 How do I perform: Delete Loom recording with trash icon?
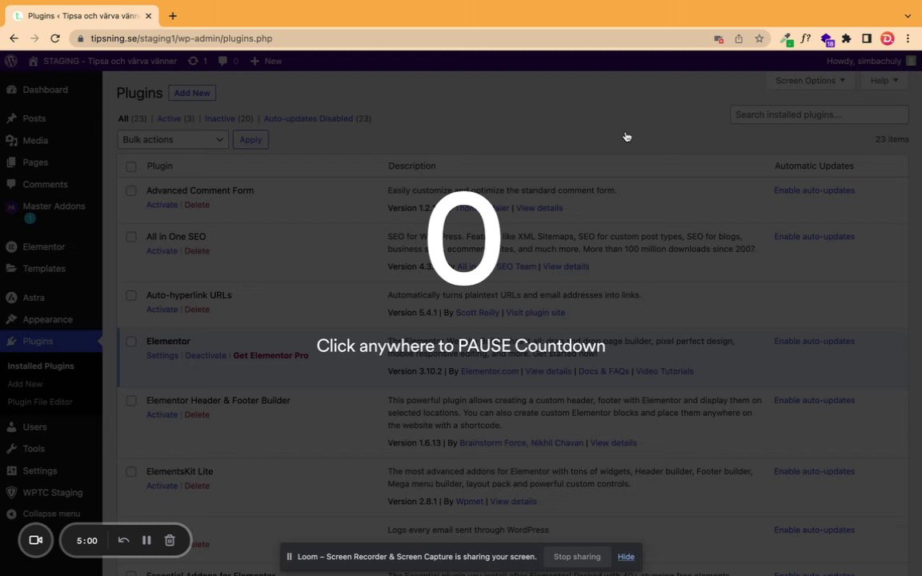[x=170, y=540]
